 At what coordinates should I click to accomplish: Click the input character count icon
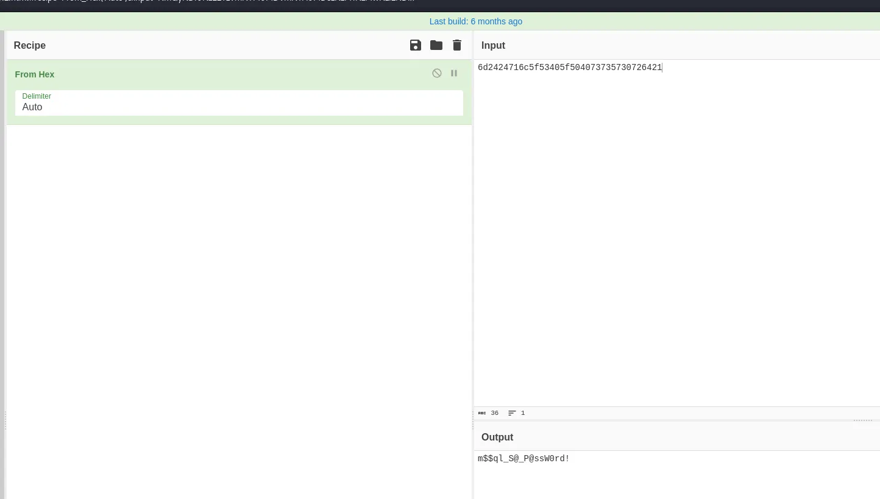click(482, 413)
